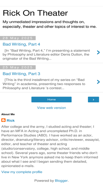Viewport: 103px width, 183px height.
Task: Follow the Blogger link in the footer
Action: click(x=61, y=181)
